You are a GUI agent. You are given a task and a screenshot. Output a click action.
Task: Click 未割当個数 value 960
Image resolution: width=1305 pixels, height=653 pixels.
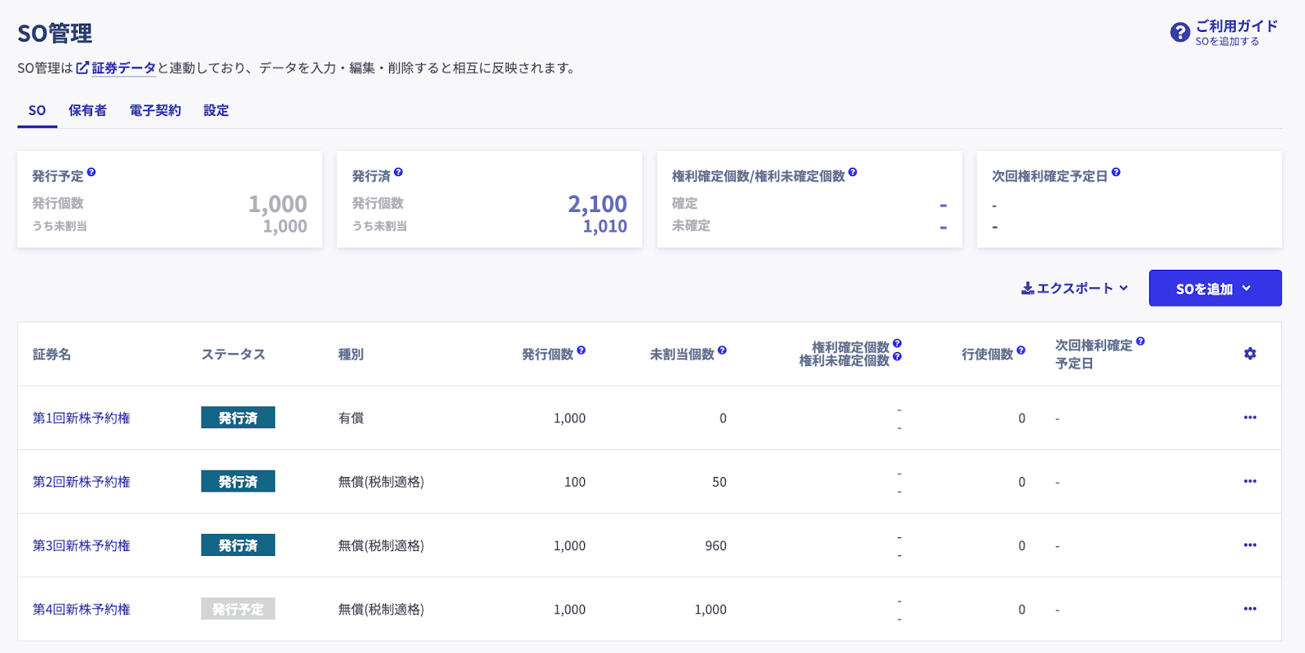715,545
